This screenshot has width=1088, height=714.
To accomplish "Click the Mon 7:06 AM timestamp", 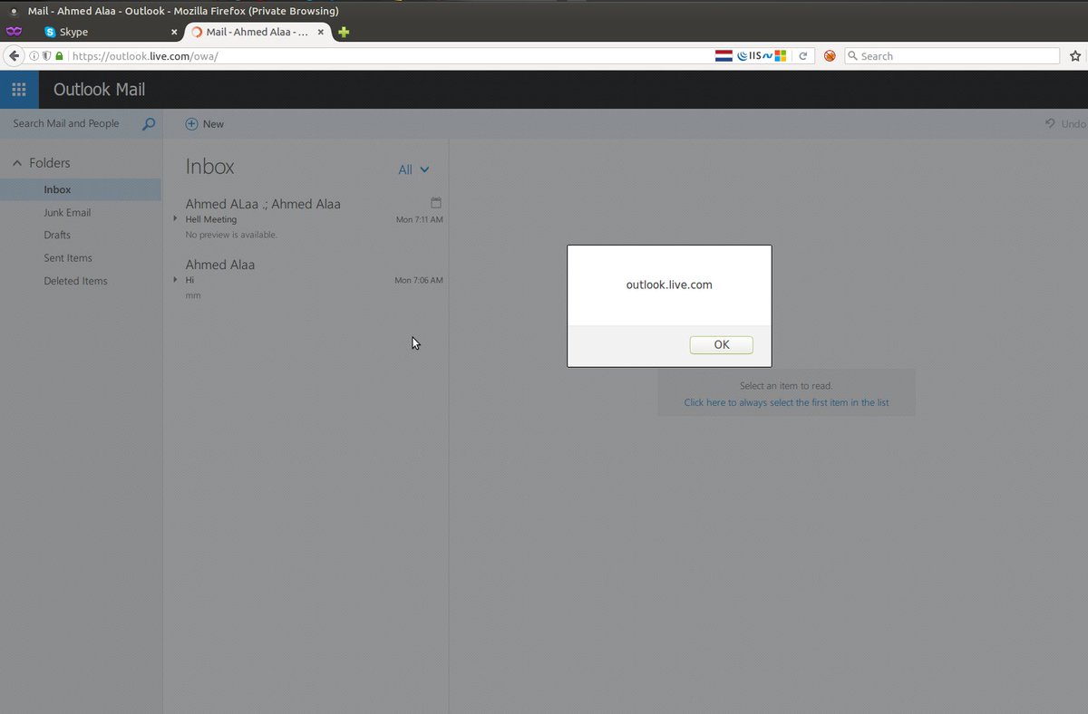I will coord(419,280).
